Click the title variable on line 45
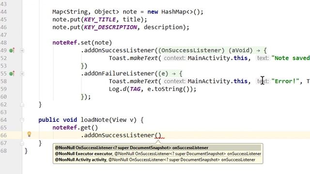The width and height of the screenshot is (310, 174). point(131,19)
